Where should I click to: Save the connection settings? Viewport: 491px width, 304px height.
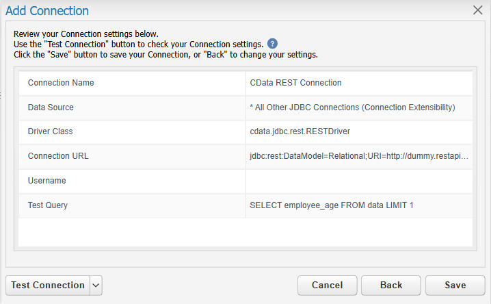pos(455,286)
